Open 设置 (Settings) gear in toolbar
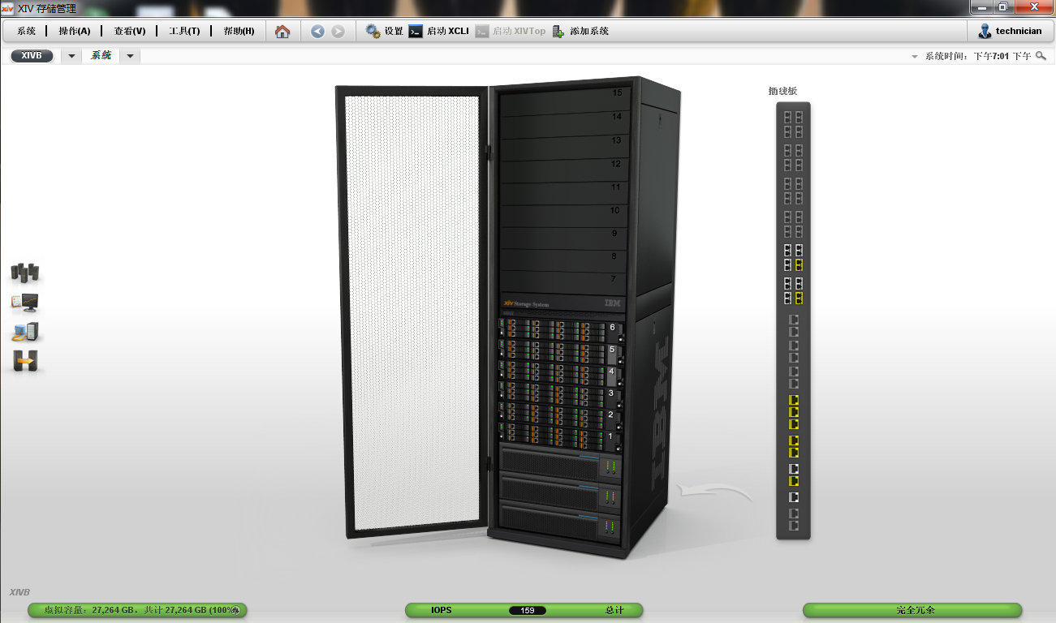The height and width of the screenshot is (623, 1056). tap(384, 32)
